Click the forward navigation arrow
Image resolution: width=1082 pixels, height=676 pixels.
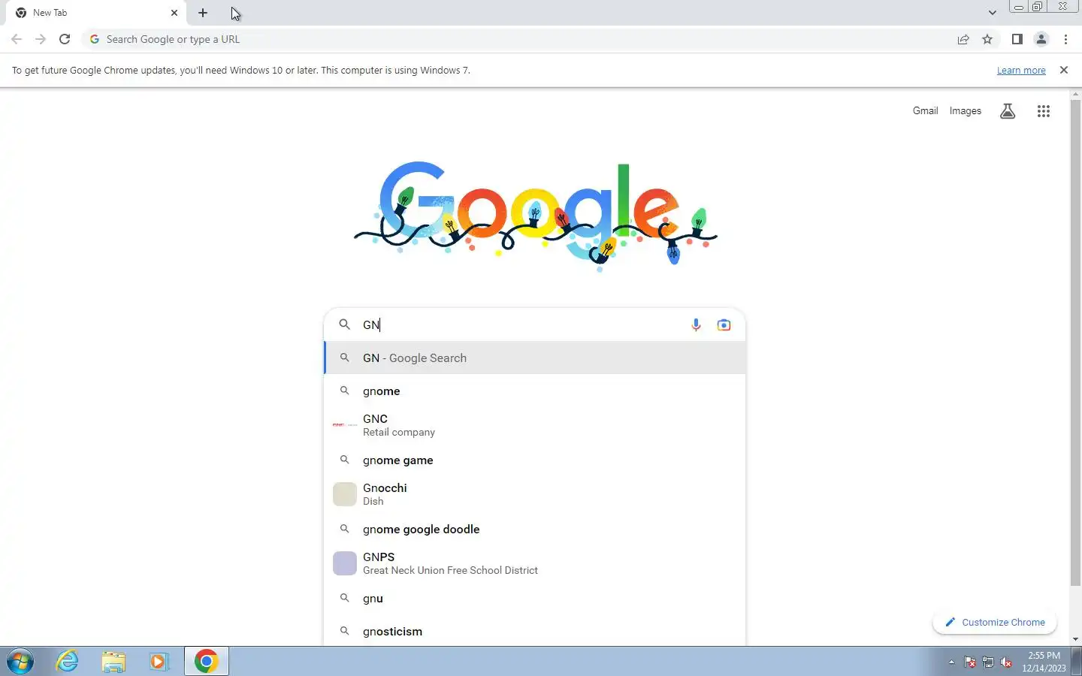41,39
